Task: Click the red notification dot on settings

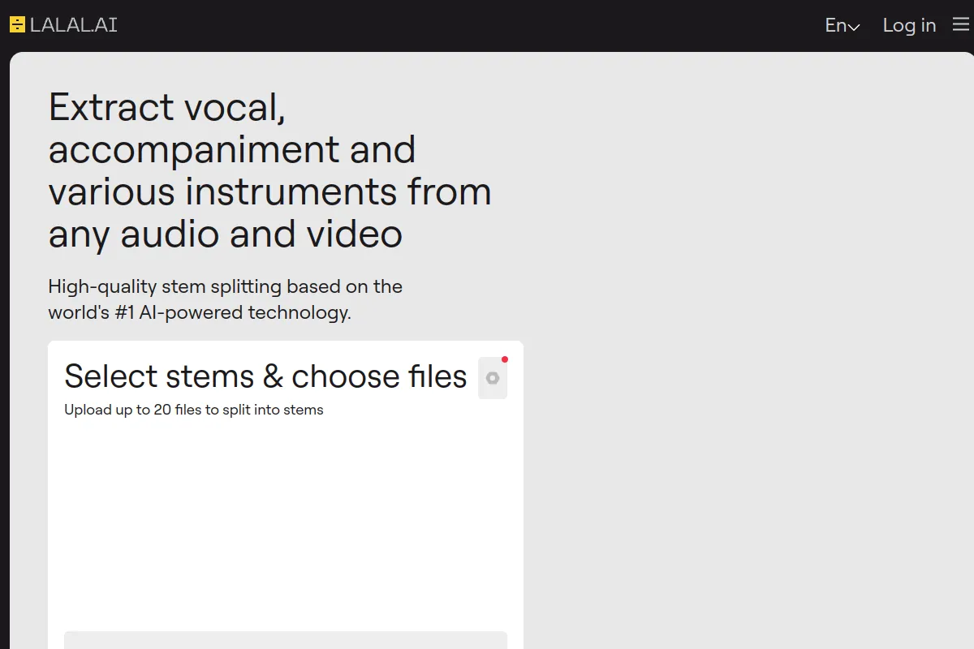Action: [505, 359]
